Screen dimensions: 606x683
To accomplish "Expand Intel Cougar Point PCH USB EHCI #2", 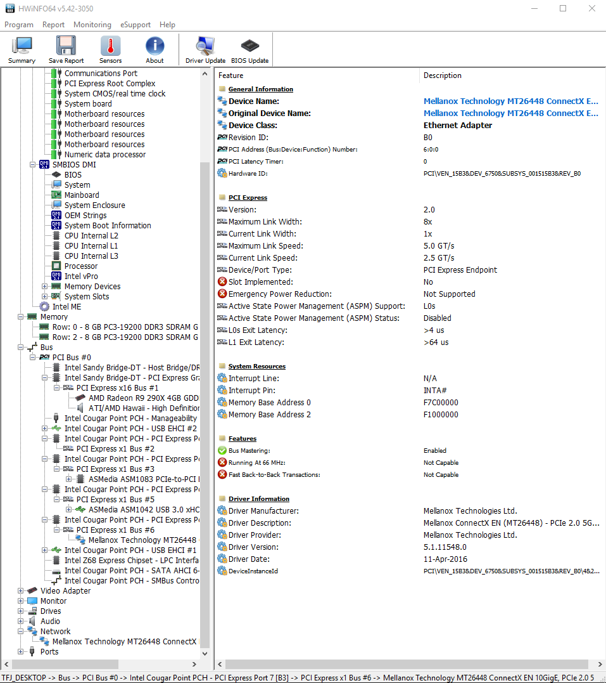I will tap(45, 429).
